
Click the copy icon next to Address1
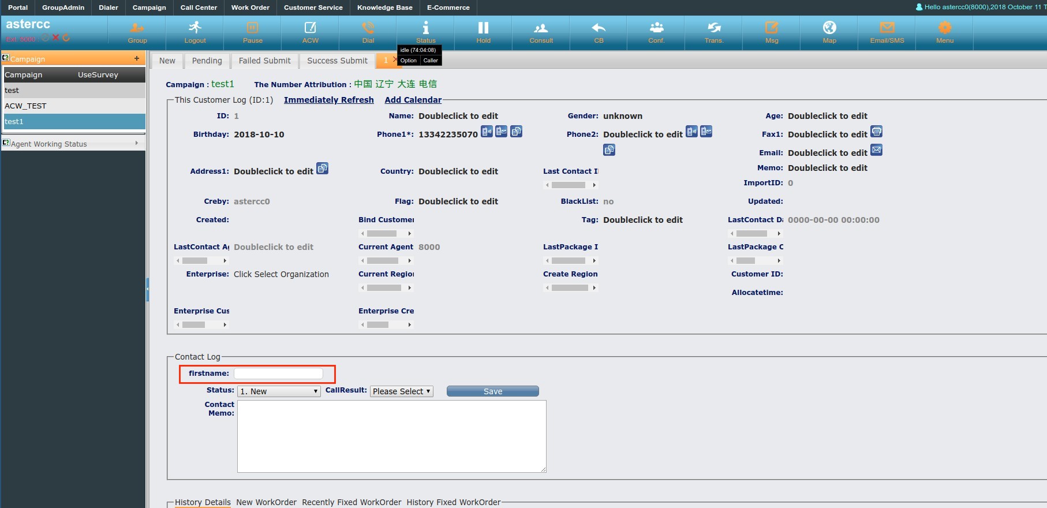point(323,169)
